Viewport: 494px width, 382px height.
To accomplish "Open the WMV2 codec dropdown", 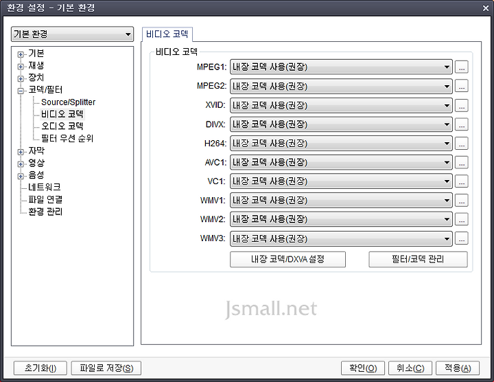I will [x=341, y=219].
